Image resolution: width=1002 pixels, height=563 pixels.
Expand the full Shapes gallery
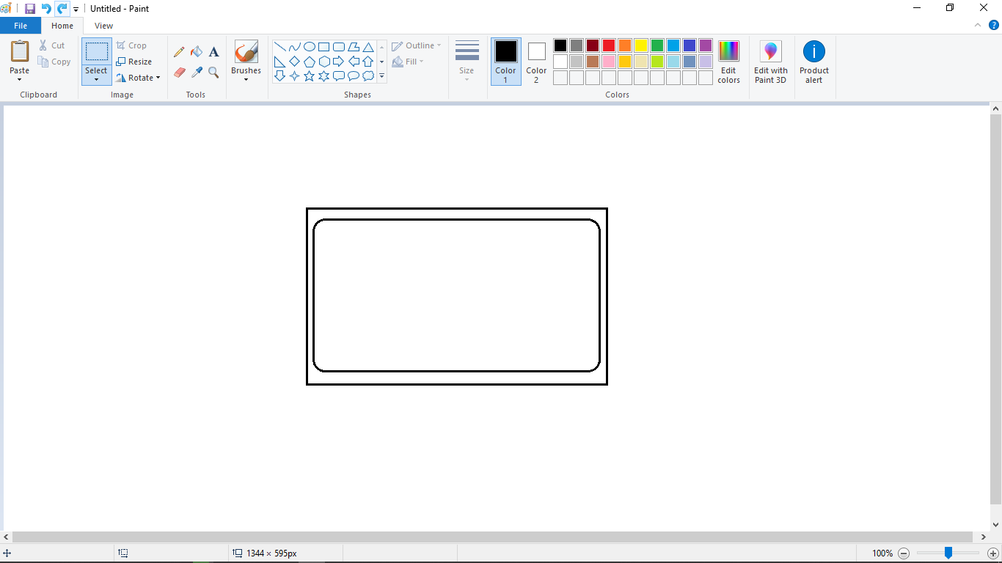pyautogui.click(x=381, y=76)
